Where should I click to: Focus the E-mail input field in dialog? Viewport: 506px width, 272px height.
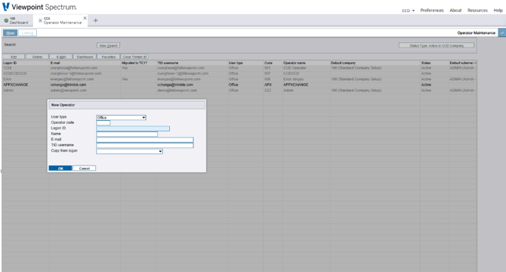coord(145,140)
